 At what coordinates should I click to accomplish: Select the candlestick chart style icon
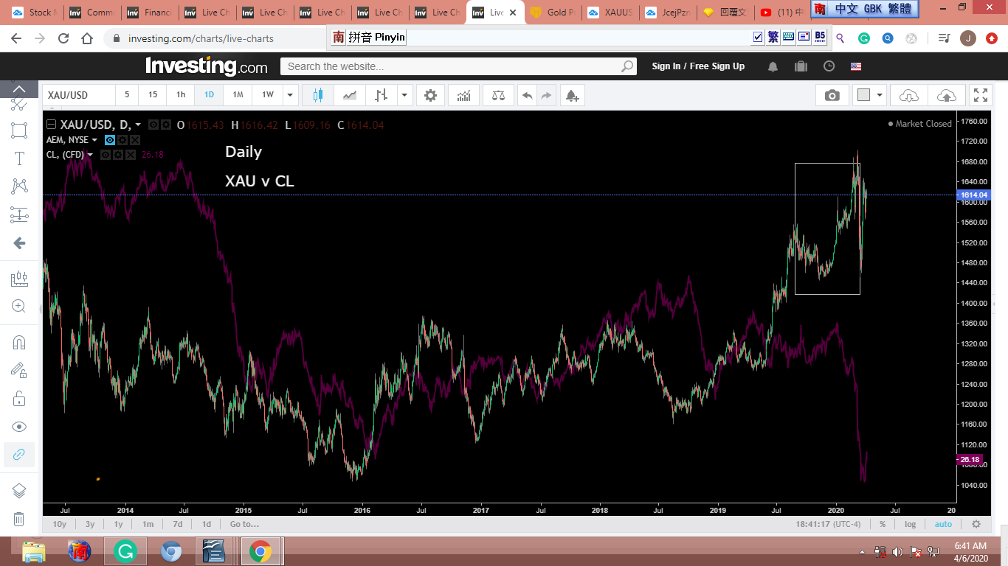point(318,95)
